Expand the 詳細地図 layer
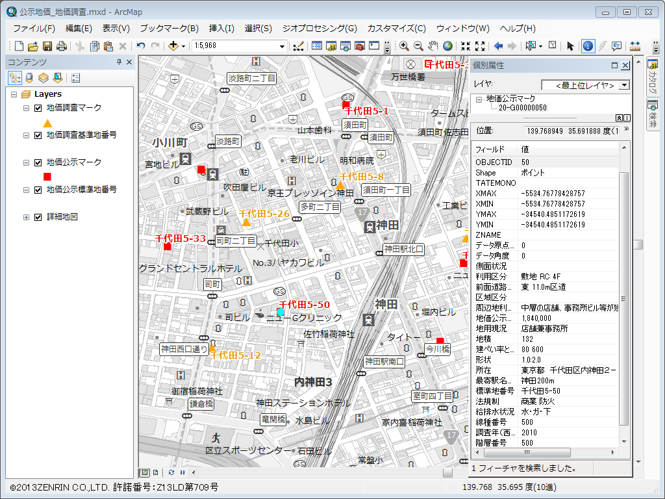The image size is (665, 499). tap(26, 217)
